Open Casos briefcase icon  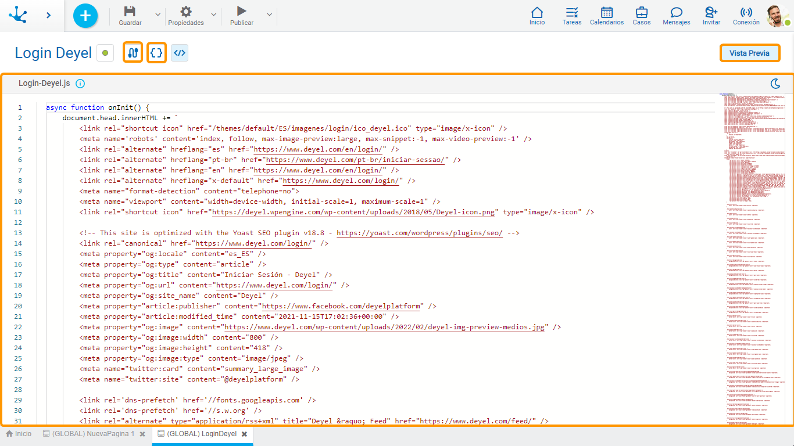(642, 16)
